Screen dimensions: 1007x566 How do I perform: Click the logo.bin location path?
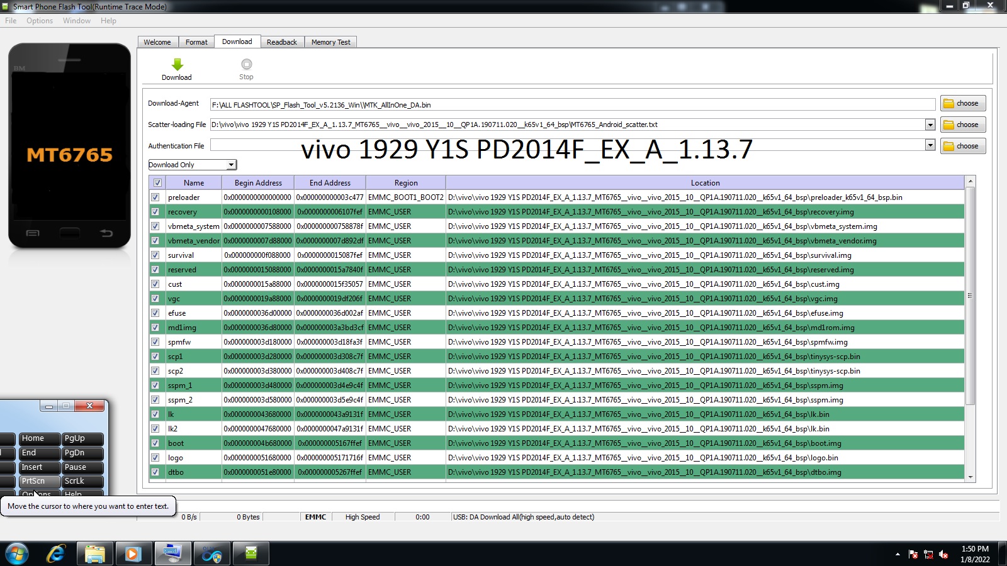(x=643, y=458)
